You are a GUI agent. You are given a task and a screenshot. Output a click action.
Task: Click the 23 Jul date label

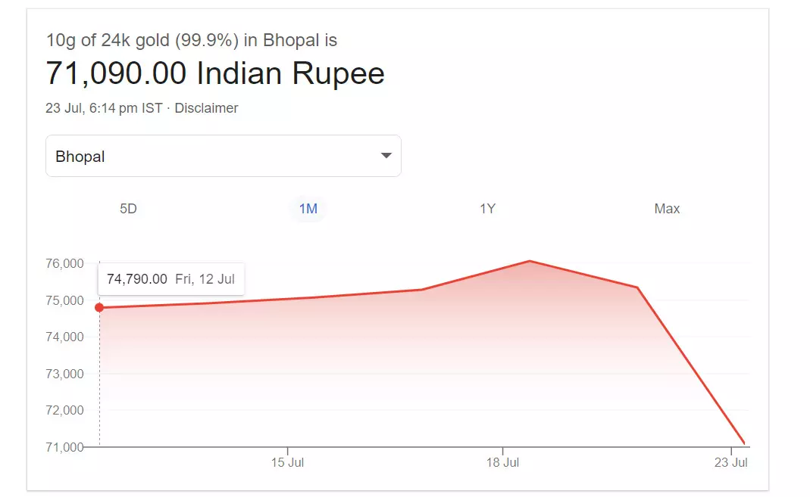point(731,462)
